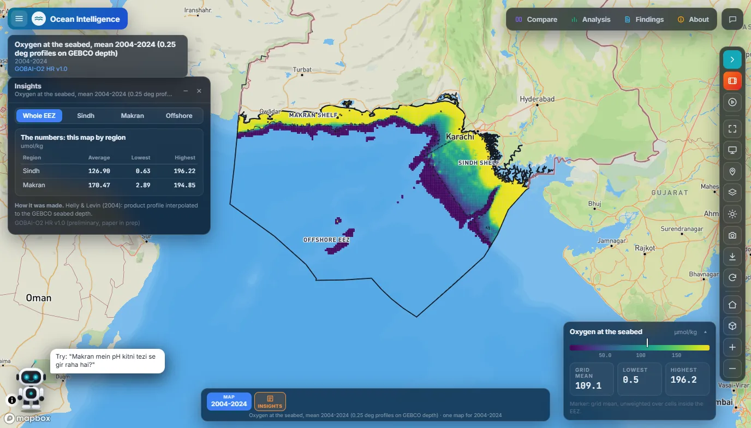Image resolution: width=751 pixels, height=428 pixels.
Task: Click the play animation icon
Action: pos(732,102)
